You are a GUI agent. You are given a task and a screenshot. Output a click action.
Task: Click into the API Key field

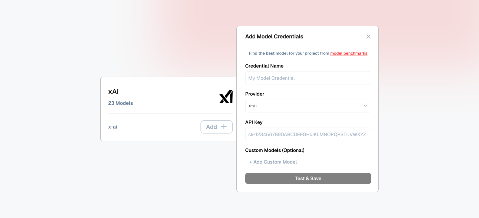[x=308, y=134]
